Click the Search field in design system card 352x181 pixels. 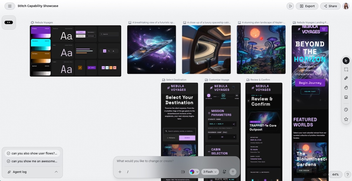click(109, 34)
